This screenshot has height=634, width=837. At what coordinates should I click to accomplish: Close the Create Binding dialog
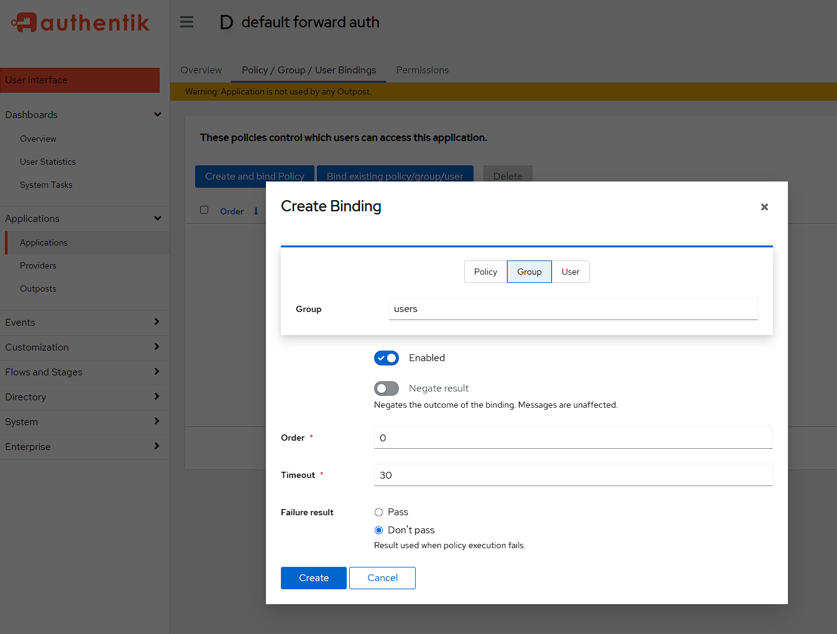tap(764, 207)
